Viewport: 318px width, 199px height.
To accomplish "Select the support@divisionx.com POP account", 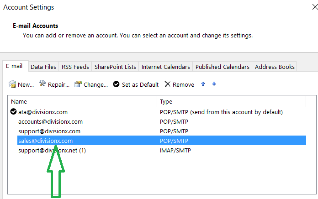I will pos(49,131).
